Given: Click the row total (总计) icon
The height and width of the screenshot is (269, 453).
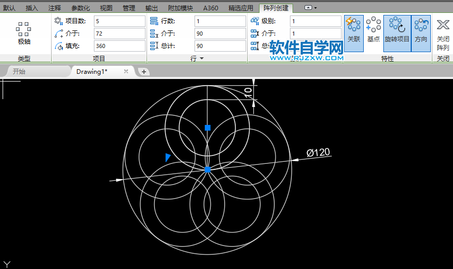Looking at the screenshot, I should (154, 46).
